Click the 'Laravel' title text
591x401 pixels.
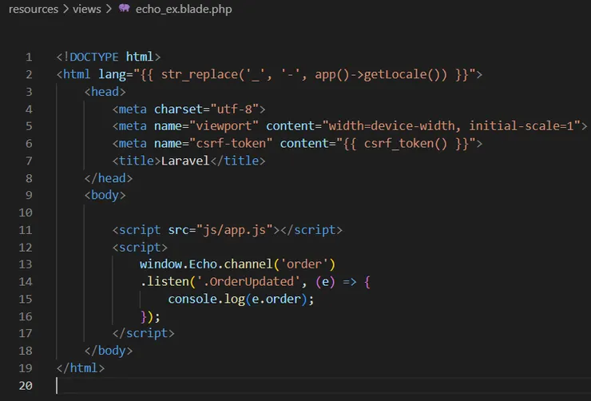point(185,161)
